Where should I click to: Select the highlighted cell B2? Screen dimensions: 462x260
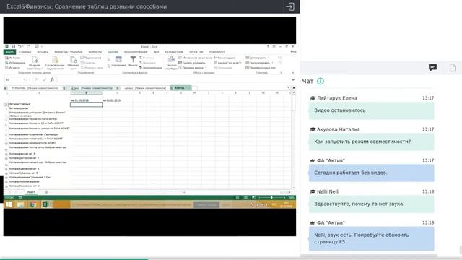(x=87, y=104)
